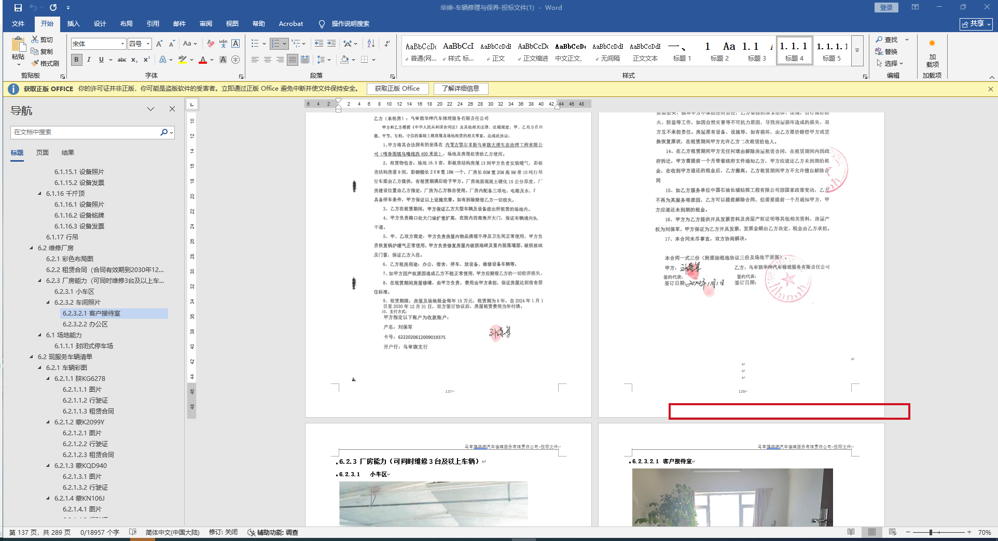Save the document from the quick access toolbar
Screen dimensions: 998x541
18,8
